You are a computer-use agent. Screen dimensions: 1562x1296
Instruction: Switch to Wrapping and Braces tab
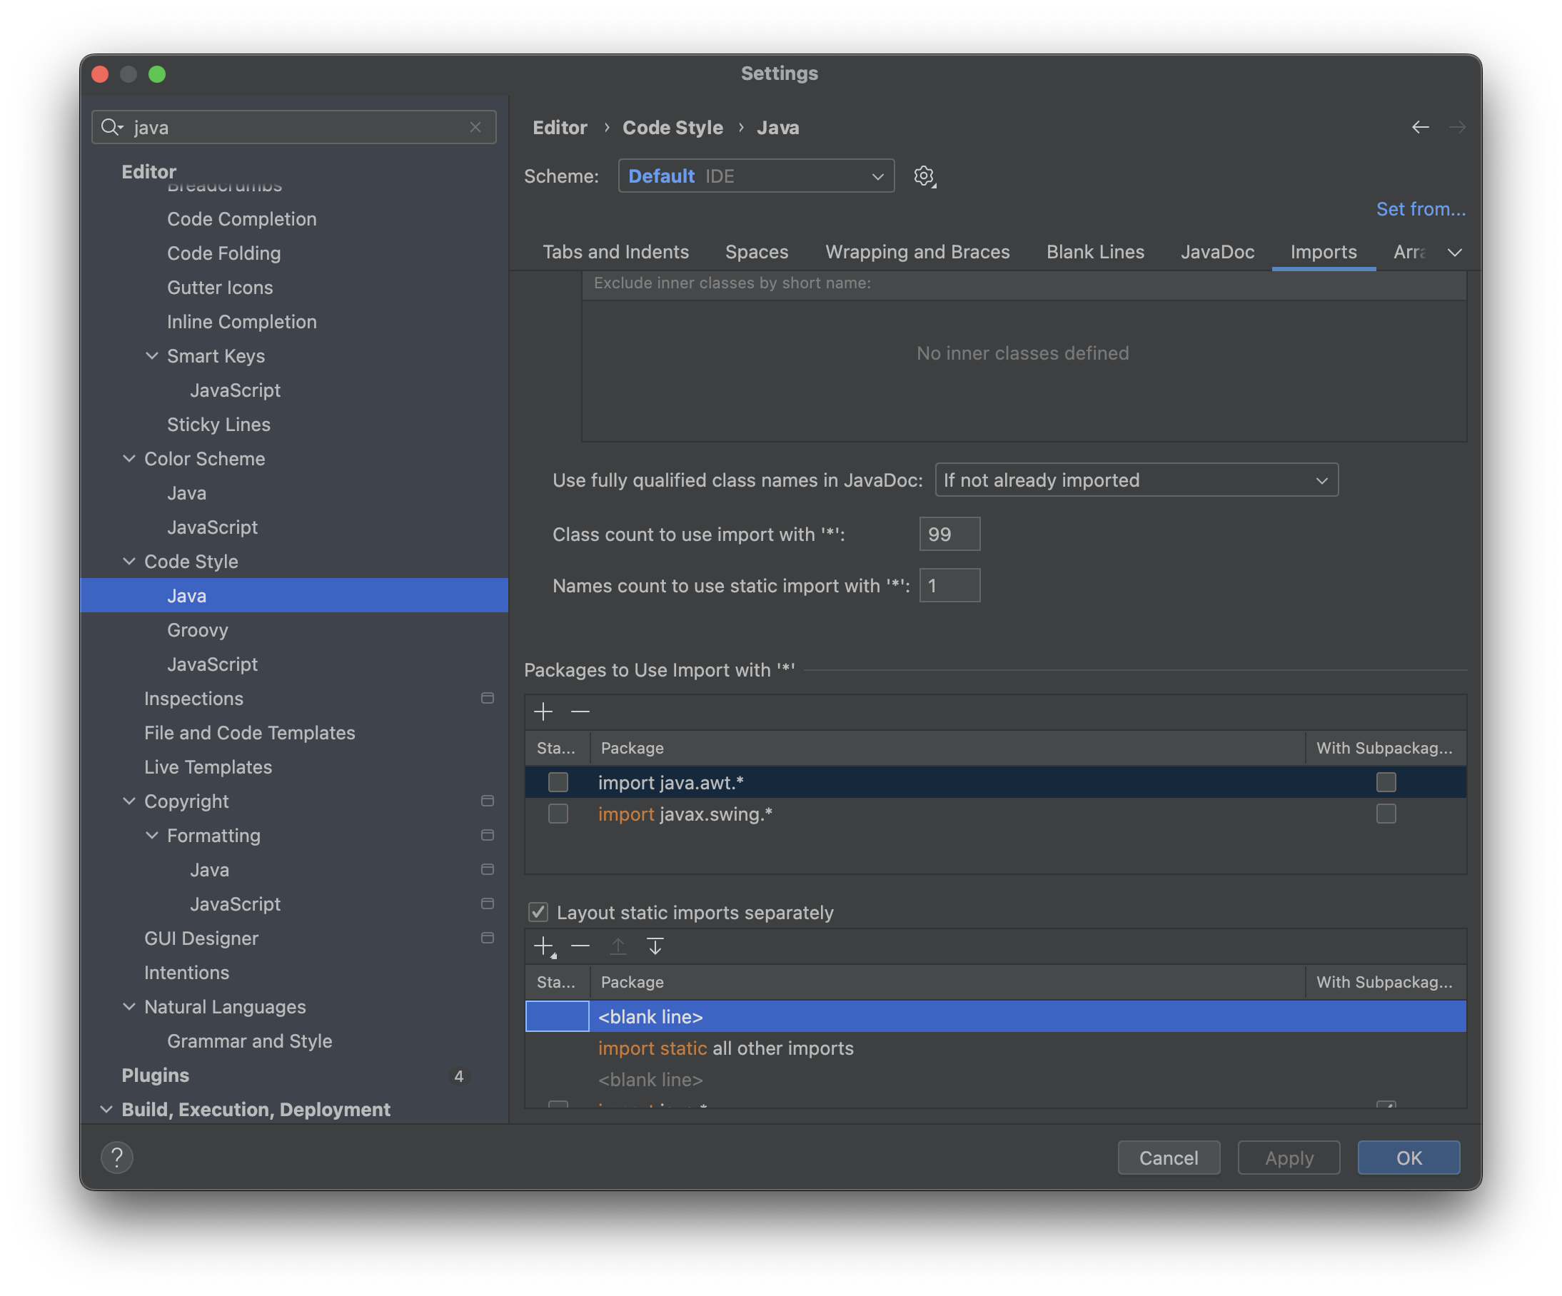tap(917, 252)
